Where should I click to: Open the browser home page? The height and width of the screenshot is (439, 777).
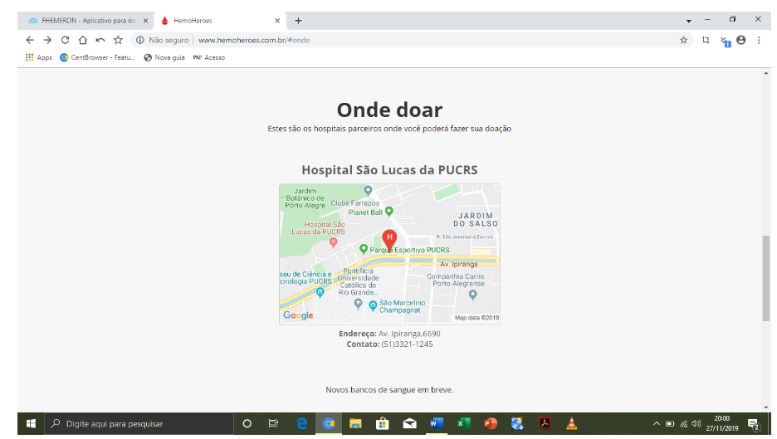[x=83, y=40]
